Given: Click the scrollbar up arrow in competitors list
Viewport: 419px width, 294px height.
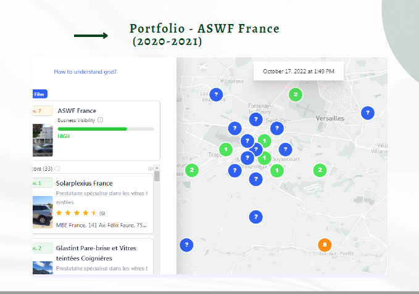Looking at the screenshot, I should click(x=157, y=168).
